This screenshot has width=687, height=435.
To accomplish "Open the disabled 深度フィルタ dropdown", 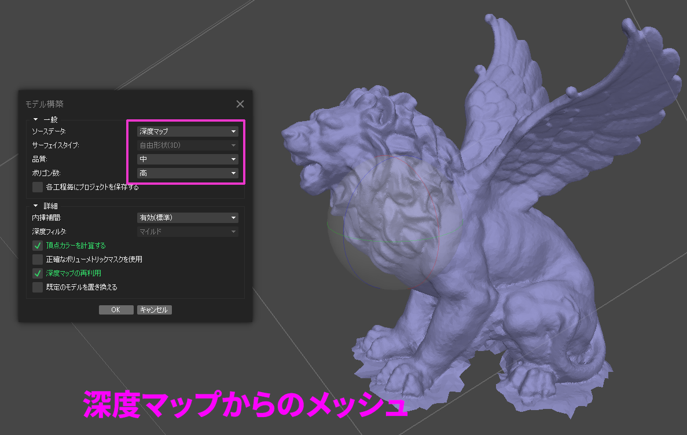I will pyautogui.click(x=188, y=232).
